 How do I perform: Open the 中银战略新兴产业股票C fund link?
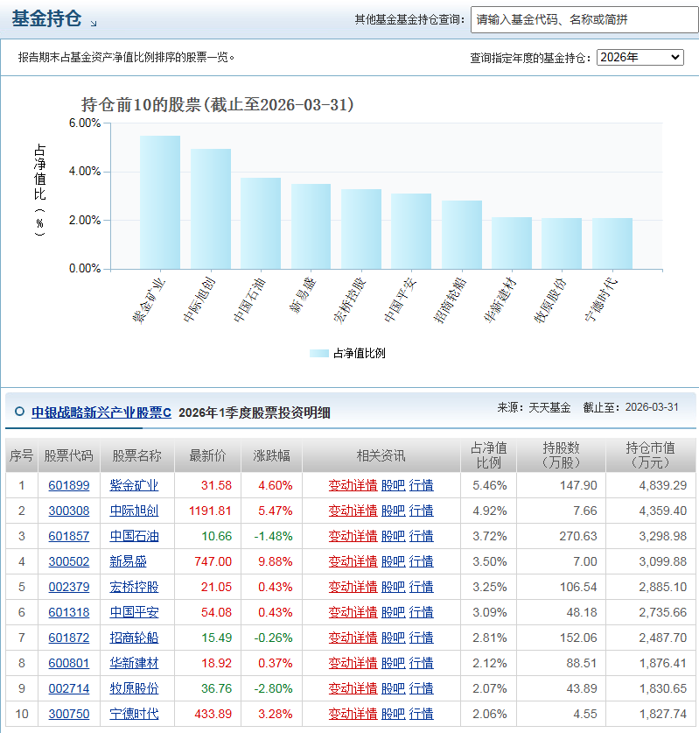tap(101, 412)
